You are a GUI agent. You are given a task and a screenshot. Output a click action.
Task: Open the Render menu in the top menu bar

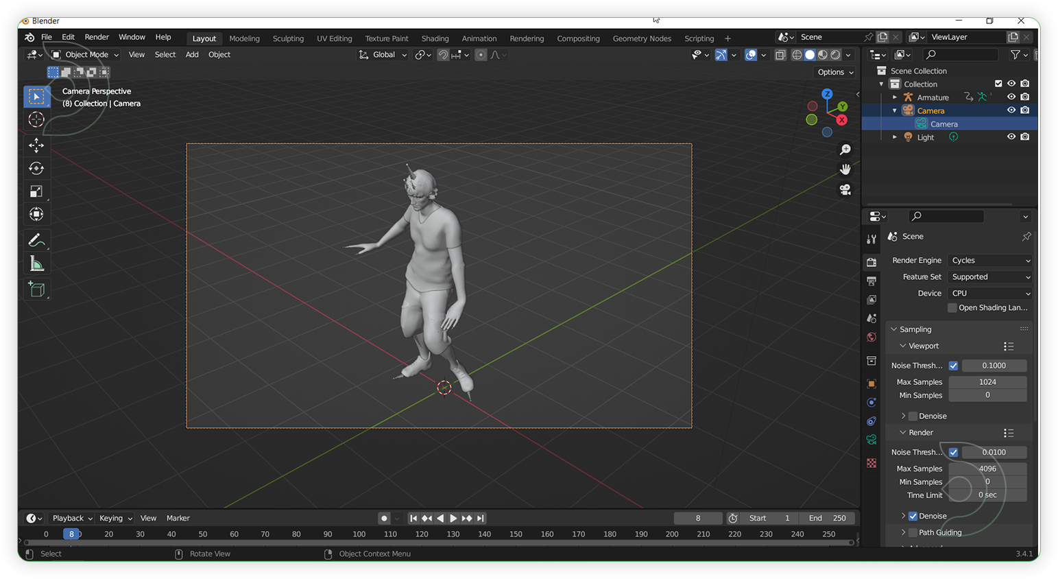click(x=96, y=37)
